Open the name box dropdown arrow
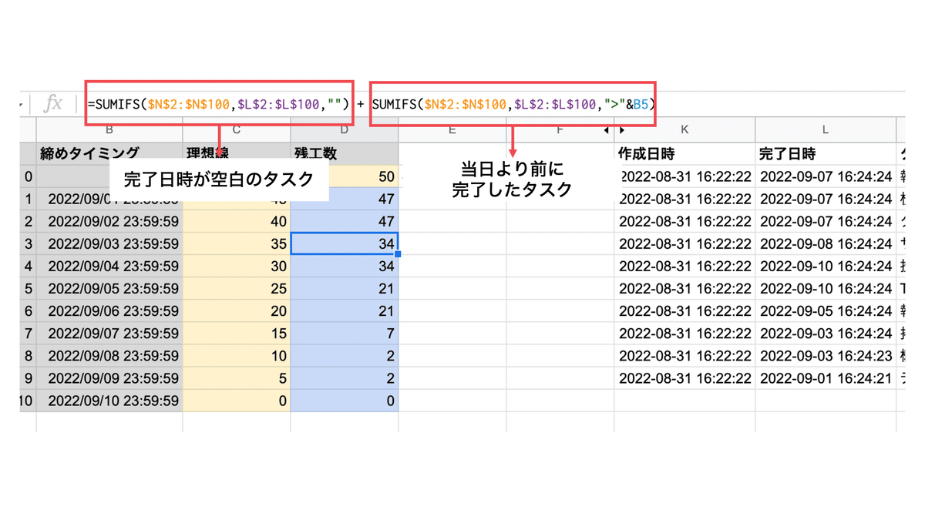This screenshot has height=520, width=925. click(x=19, y=103)
